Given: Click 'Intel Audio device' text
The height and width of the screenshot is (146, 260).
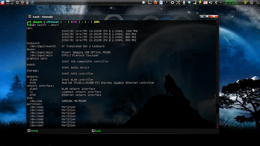Looking at the screenshot, I should (x=76, y=68).
